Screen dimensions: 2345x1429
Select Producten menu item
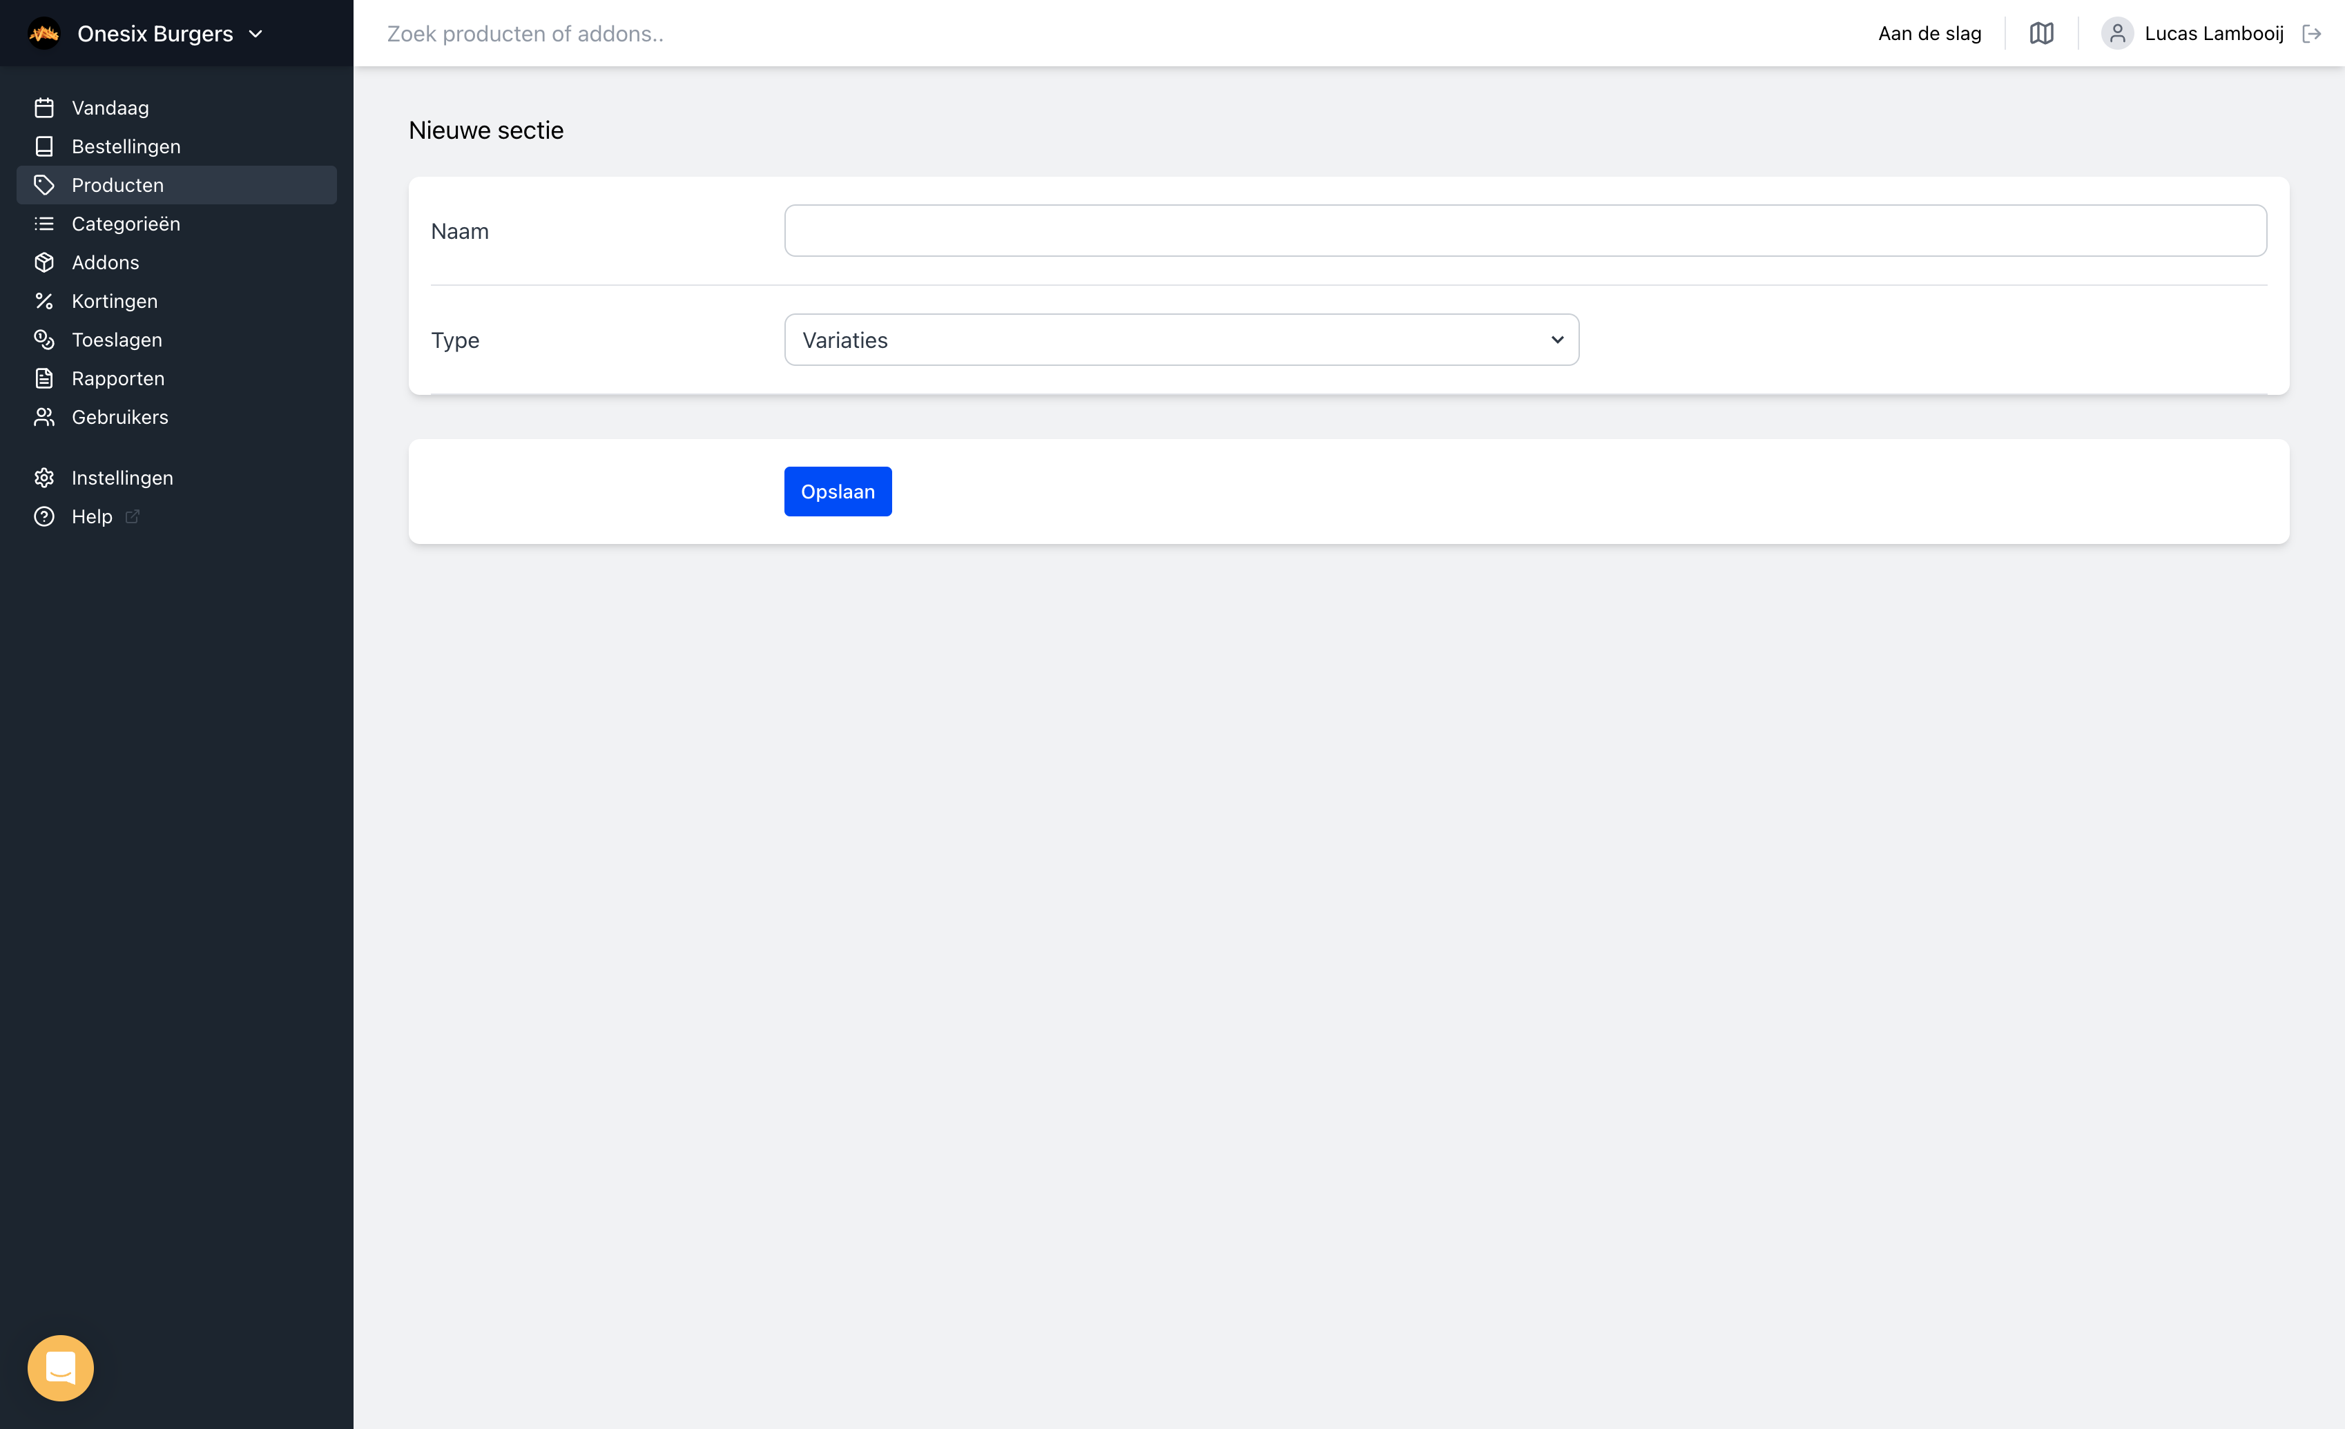coord(176,184)
